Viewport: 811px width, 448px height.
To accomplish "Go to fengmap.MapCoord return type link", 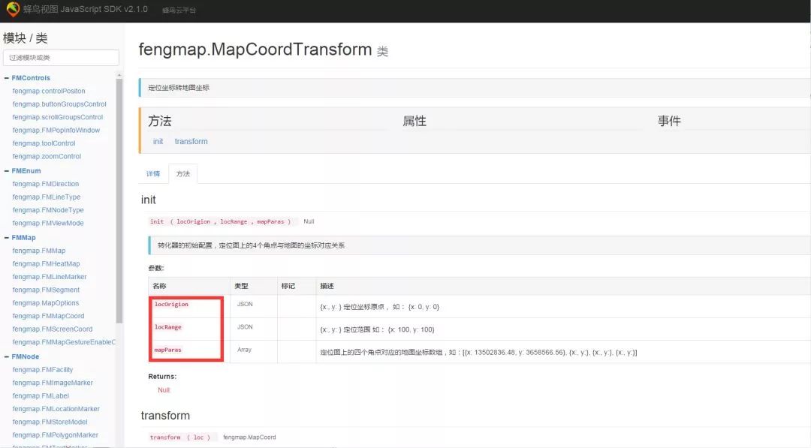I will [249, 437].
